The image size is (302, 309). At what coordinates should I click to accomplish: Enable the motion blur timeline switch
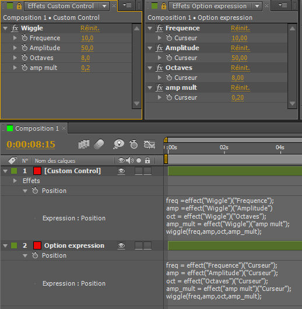(x=99, y=144)
